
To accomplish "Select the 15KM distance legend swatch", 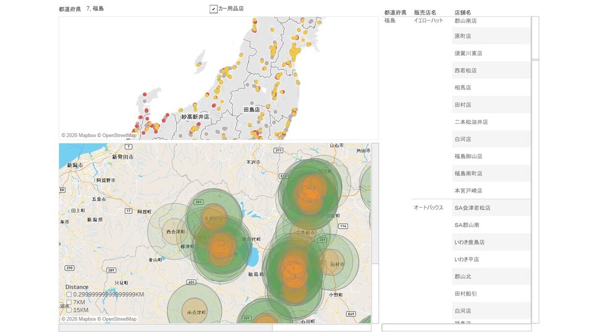I will pos(69,310).
